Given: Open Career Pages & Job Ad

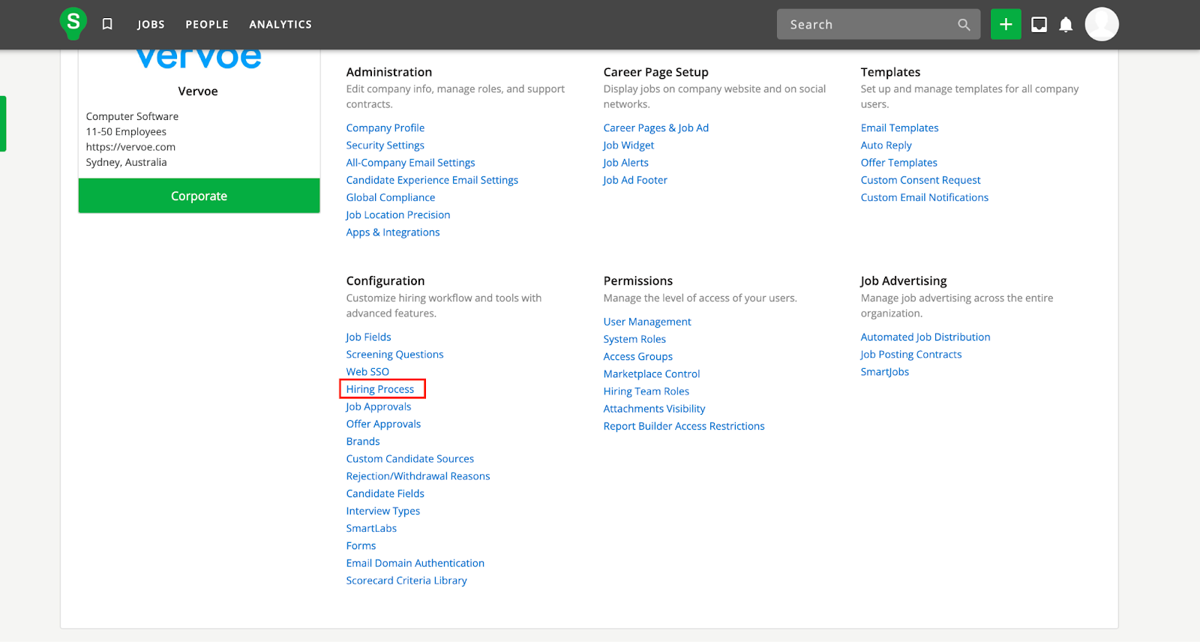Looking at the screenshot, I should pos(656,128).
